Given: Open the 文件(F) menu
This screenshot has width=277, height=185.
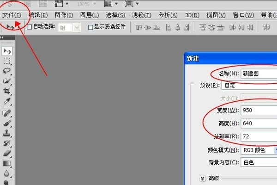Looking at the screenshot, I should 12,15.
